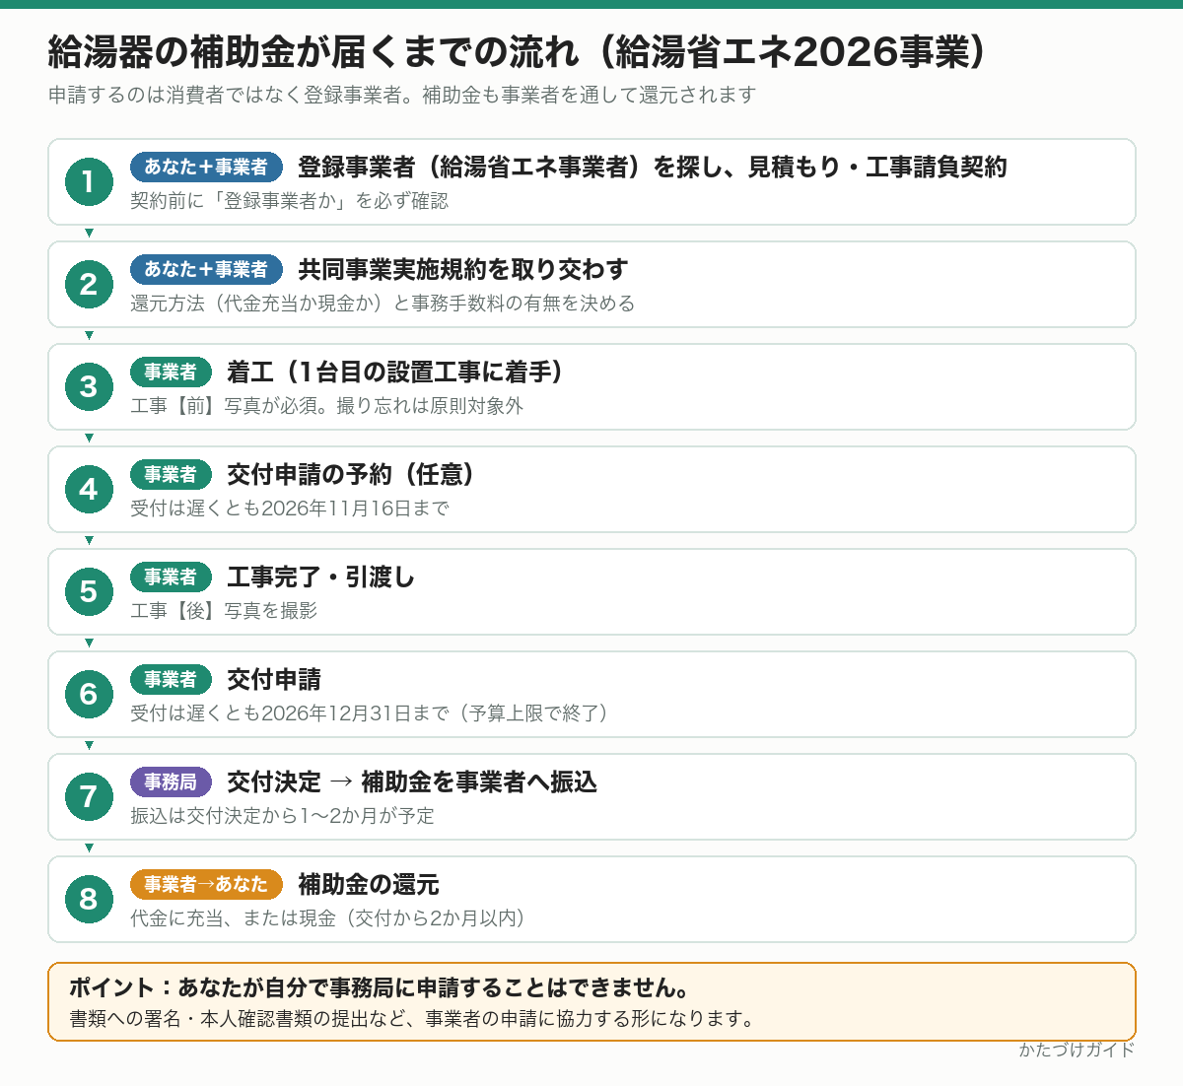1183x1086 pixels.
Task: Click the green step 5 number circle
Action: coord(89,592)
